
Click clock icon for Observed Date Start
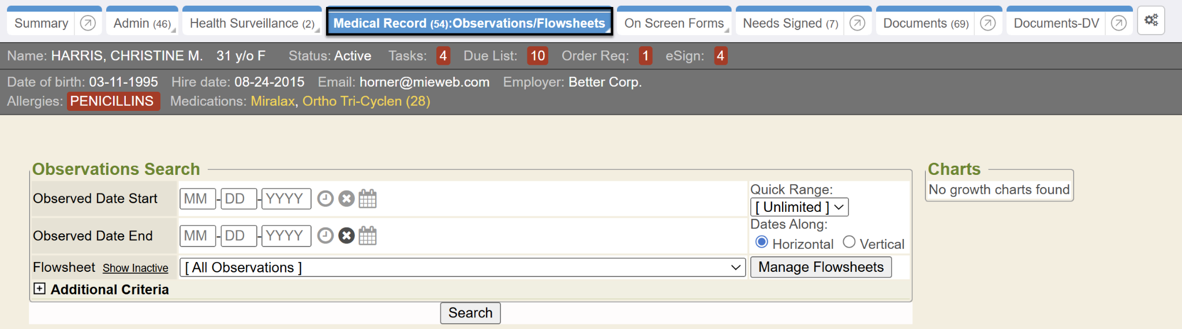(x=326, y=199)
